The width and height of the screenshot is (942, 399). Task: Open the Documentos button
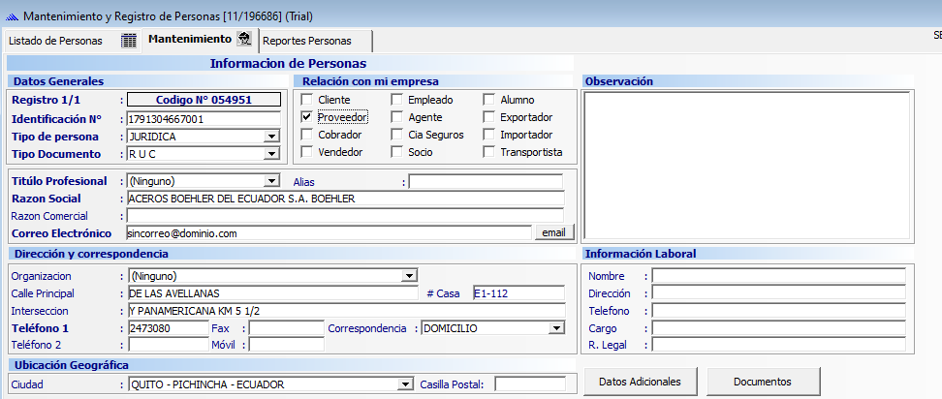[x=763, y=382]
